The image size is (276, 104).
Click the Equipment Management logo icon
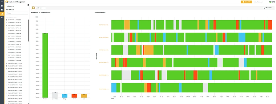coord(7,2)
